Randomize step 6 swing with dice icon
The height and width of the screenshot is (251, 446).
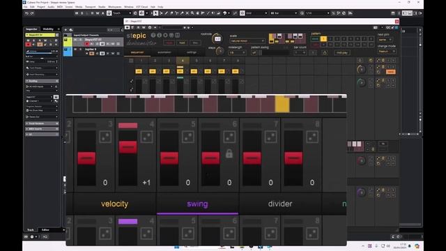[x=229, y=137]
